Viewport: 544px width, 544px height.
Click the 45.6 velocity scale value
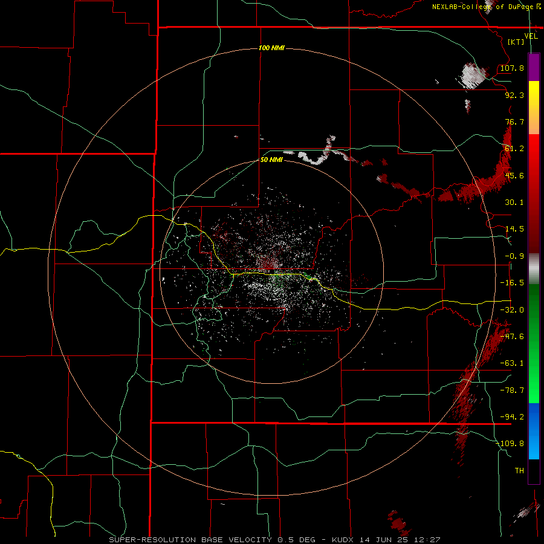pos(514,175)
